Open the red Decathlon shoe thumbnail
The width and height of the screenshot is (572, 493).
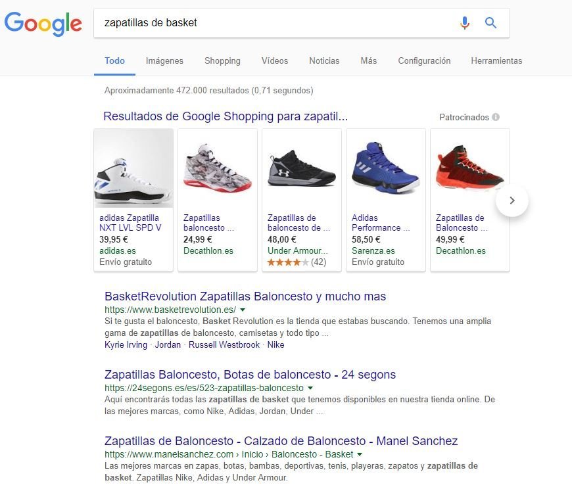tap(469, 169)
